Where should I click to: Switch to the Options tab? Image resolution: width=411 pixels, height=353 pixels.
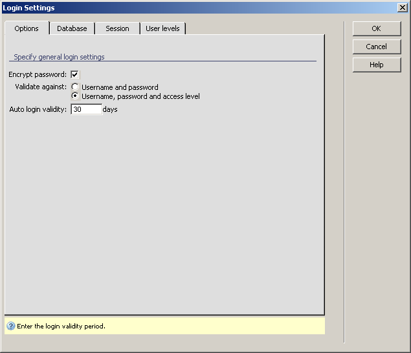27,28
